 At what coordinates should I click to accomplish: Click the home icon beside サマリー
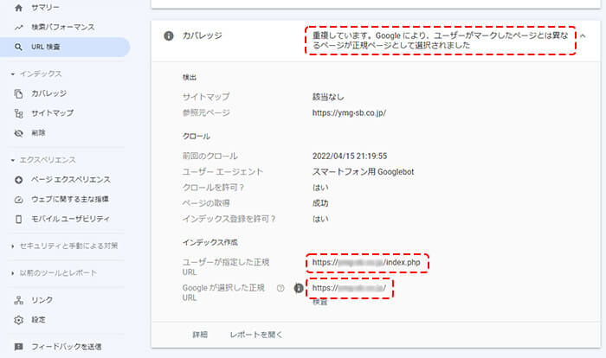[18, 8]
